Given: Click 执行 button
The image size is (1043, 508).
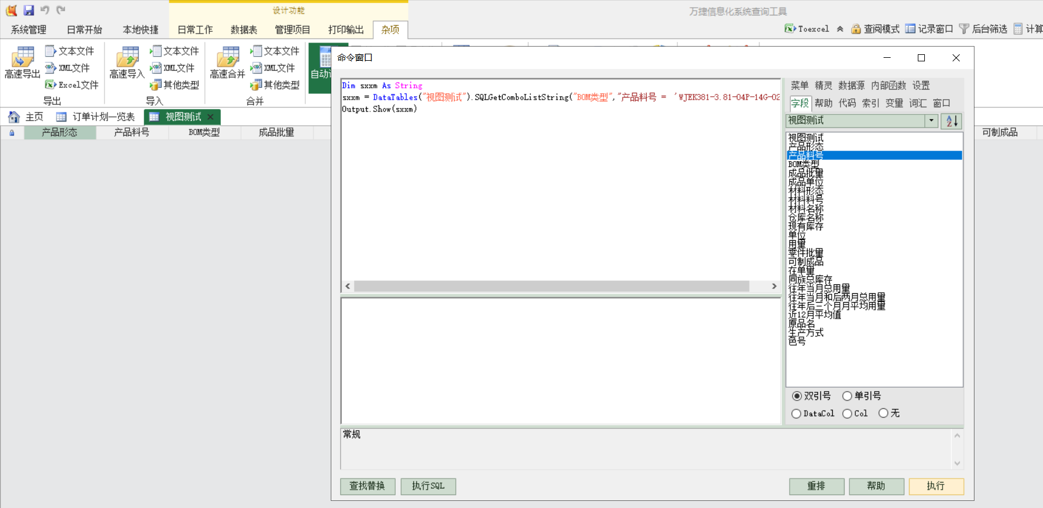Looking at the screenshot, I should (936, 486).
